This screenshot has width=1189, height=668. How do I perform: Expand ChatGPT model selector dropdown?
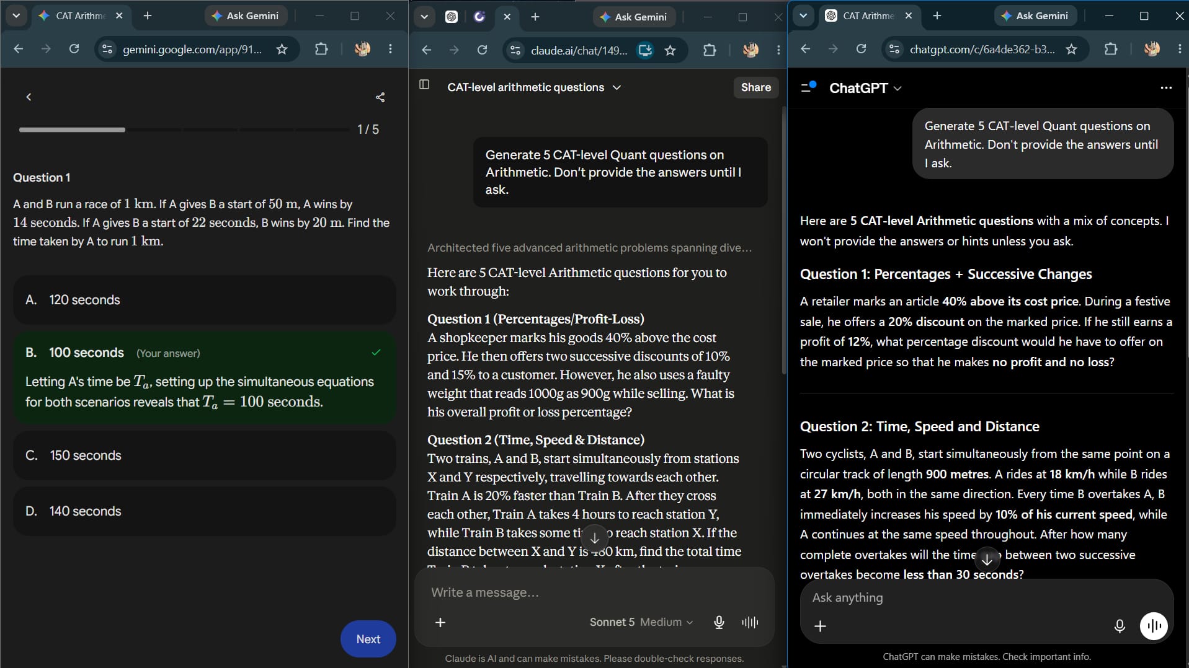click(x=865, y=88)
